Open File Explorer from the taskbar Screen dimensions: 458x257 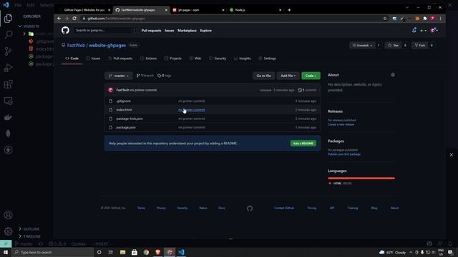pyautogui.click(x=122, y=252)
